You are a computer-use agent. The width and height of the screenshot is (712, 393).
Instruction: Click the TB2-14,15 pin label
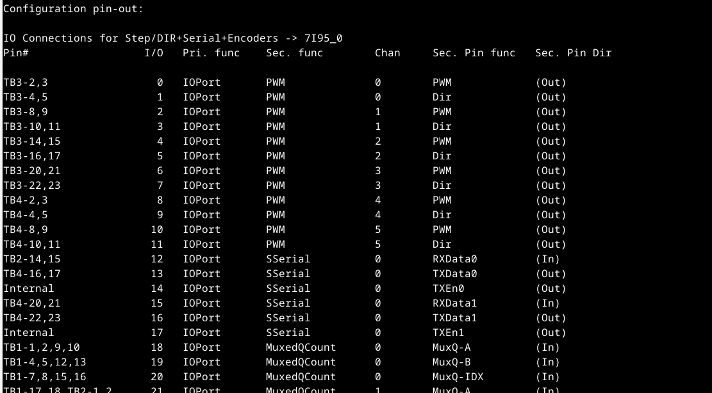tap(32, 259)
